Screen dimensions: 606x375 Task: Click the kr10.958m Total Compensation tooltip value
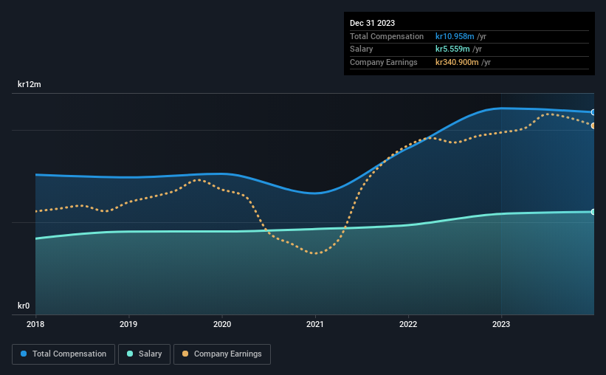[455, 36]
